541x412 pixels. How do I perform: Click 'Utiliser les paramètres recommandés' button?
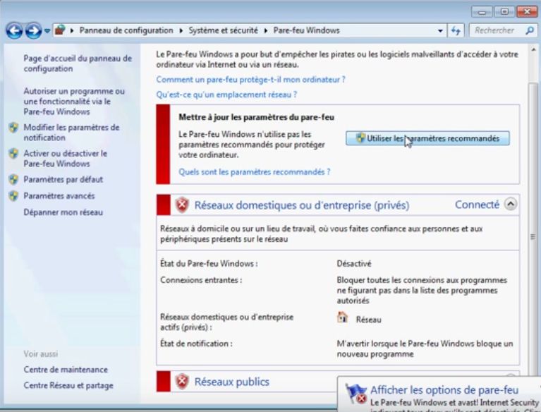point(427,138)
